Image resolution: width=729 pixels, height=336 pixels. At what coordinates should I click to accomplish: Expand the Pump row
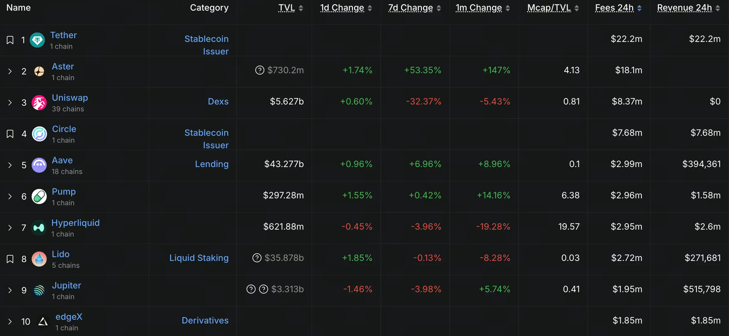point(10,196)
